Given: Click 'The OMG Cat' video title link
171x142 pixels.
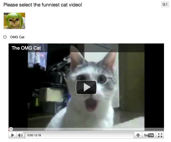Looking at the screenshot, I should 26,48.
